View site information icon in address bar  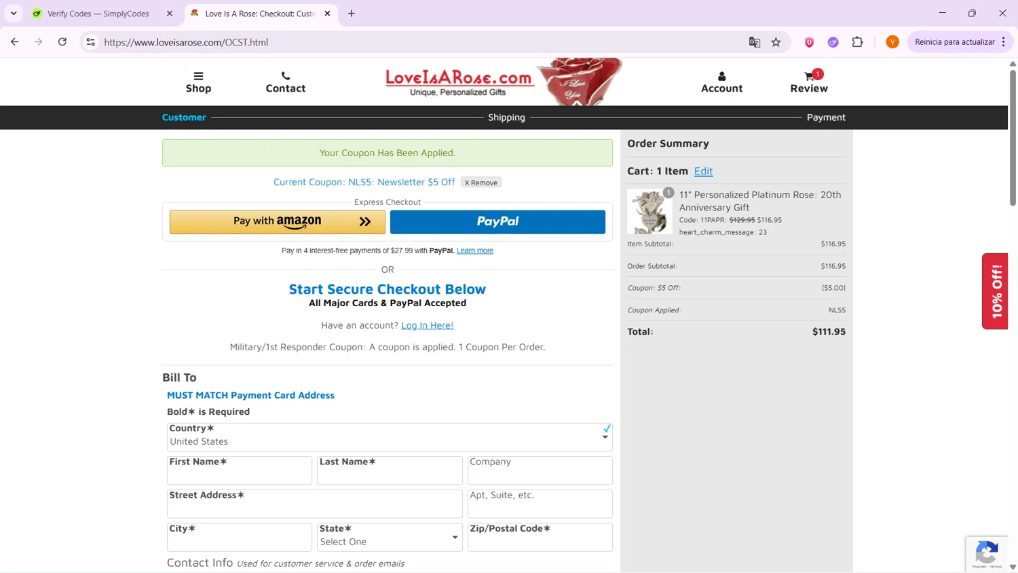point(90,42)
